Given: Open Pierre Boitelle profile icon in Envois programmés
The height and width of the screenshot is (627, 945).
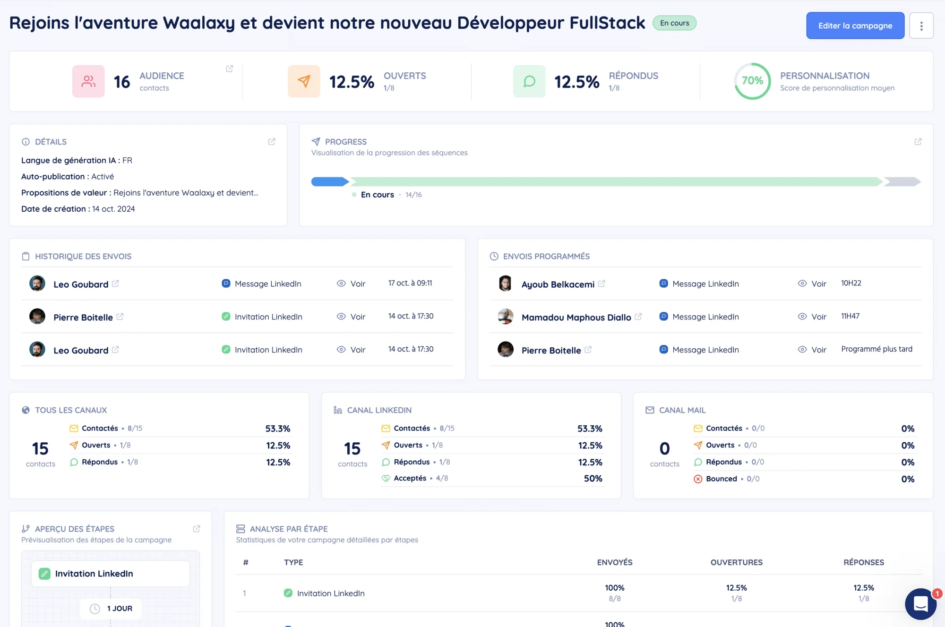Looking at the screenshot, I should pyautogui.click(x=588, y=350).
